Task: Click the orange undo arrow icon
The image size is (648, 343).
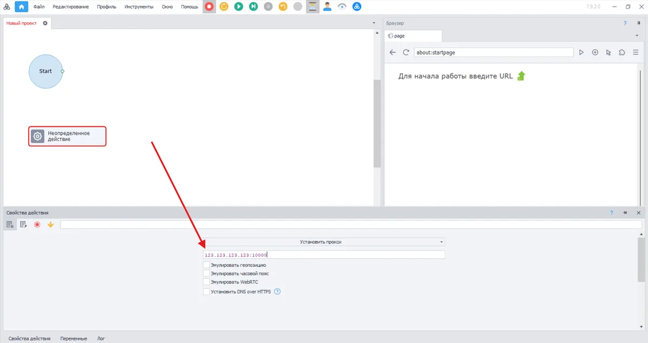Action: (x=283, y=7)
